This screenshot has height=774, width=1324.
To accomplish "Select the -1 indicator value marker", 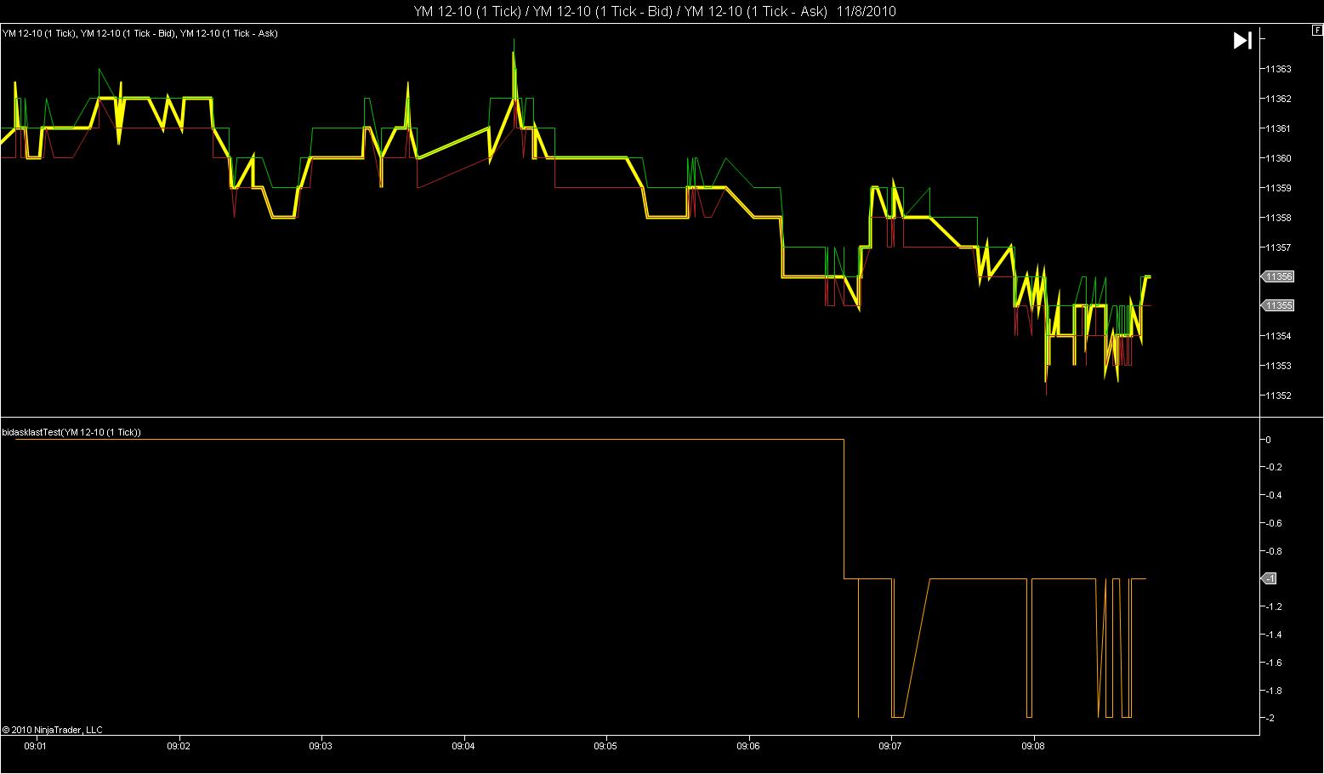I will point(1270,578).
